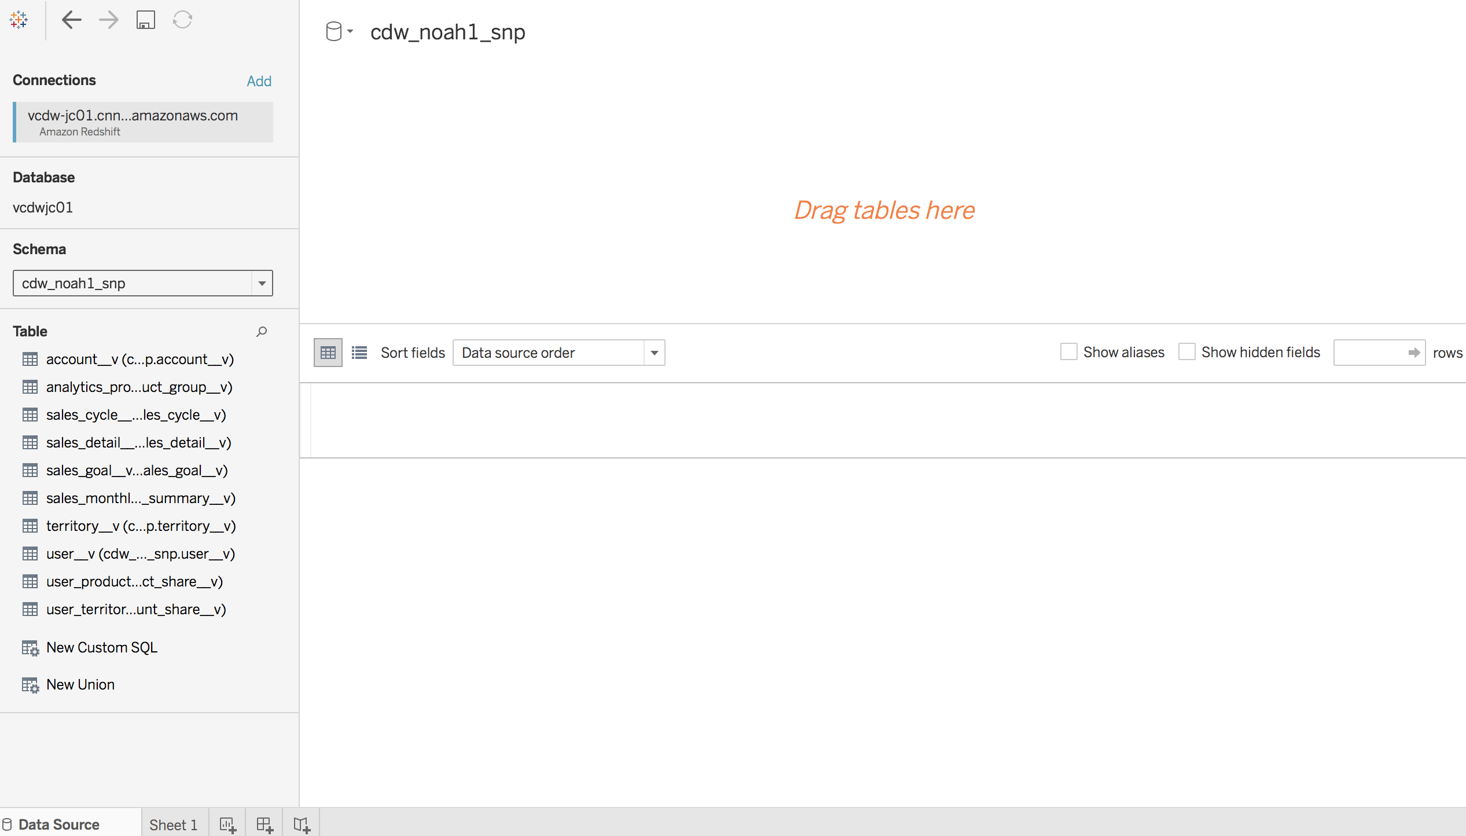Enable Show hidden fields checkbox
1466x836 pixels.
click(x=1186, y=352)
